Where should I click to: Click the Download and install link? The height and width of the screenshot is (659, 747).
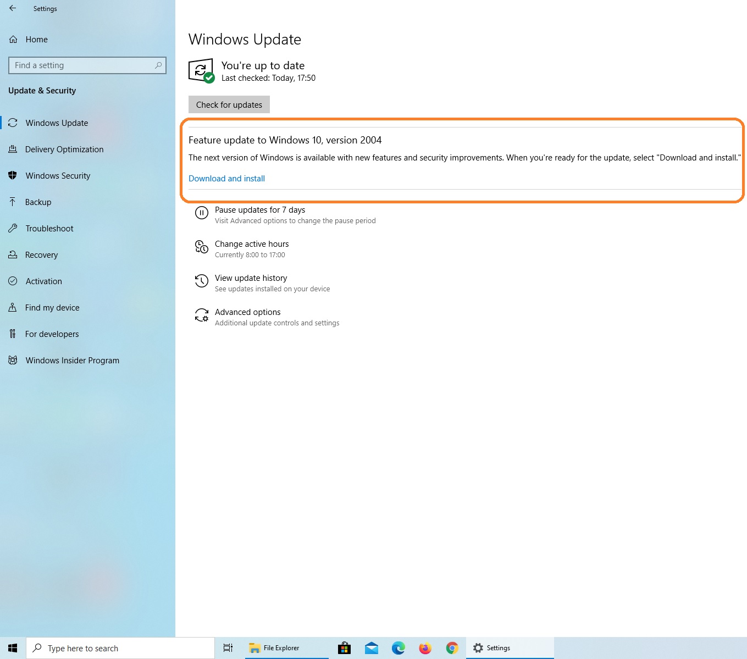[226, 179]
